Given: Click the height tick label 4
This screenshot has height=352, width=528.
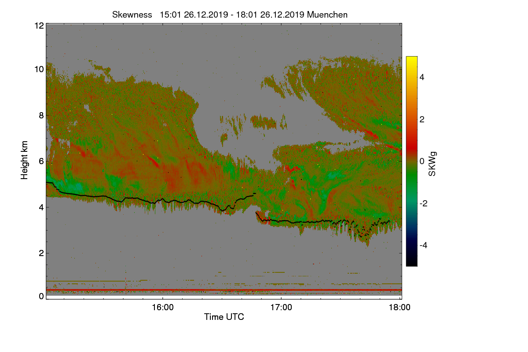Looking at the screenshot, I should (x=41, y=207).
